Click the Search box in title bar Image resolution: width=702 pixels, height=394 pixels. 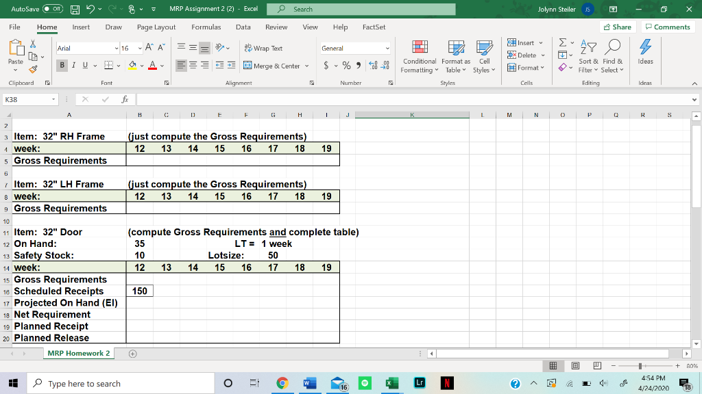pyautogui.click(x=361, y=9)
